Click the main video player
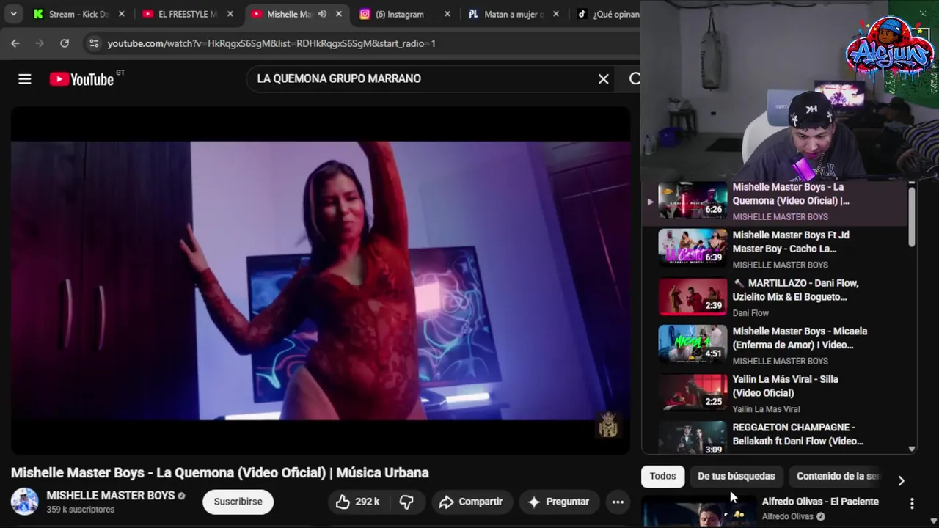Image resolution: width=939 pixels, height=528 pixels. click(x=321, y=281)
